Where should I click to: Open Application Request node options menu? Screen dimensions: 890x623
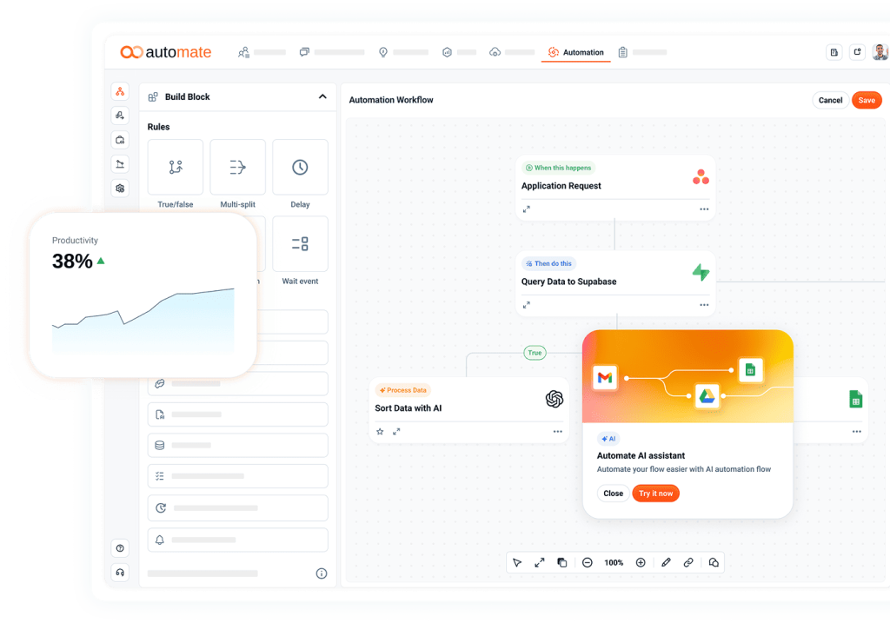(x=704, y=209)
